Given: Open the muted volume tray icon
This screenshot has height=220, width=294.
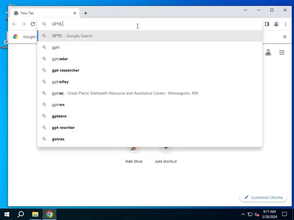Looking at the screenshot, I should 257,214.
